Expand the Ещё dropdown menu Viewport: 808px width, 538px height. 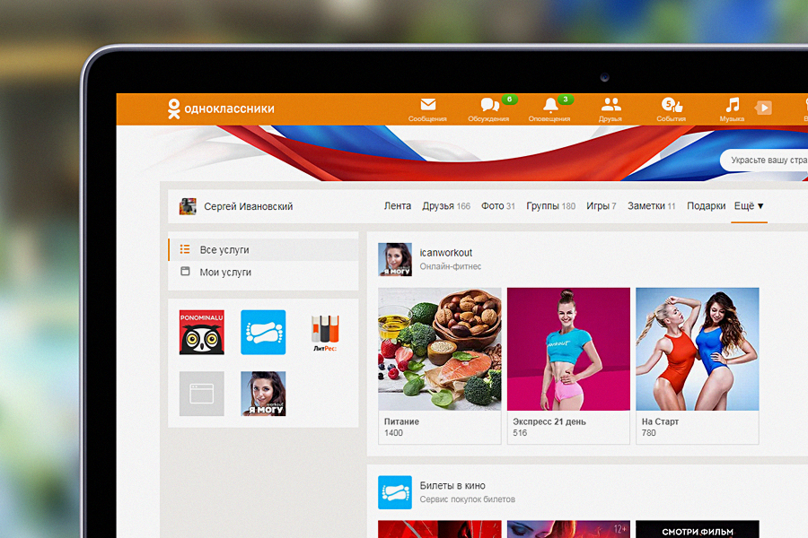(x=749, y=206)
